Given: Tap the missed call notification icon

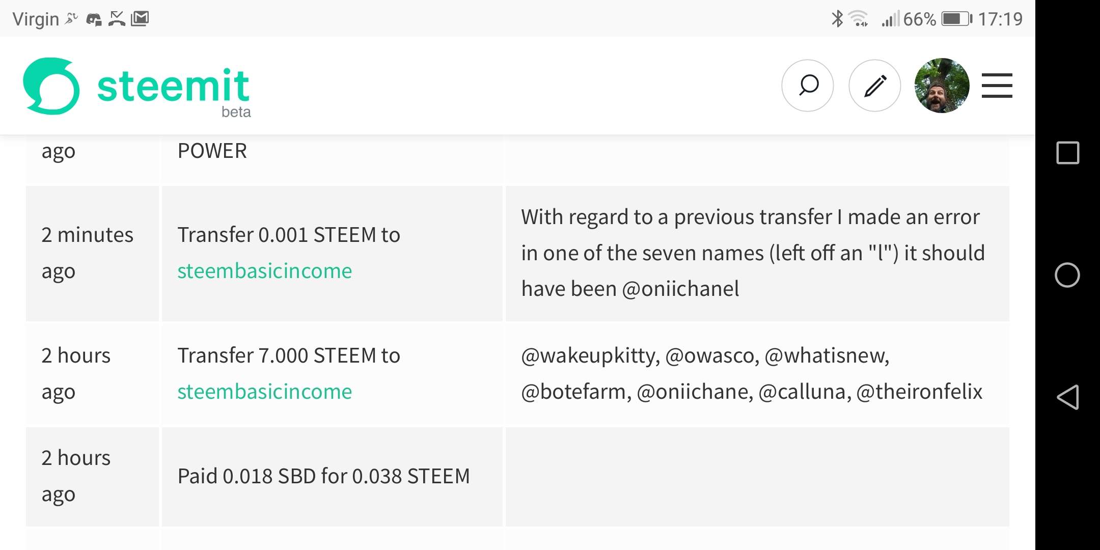Looking at the screenshot, I should click(117, 19).
